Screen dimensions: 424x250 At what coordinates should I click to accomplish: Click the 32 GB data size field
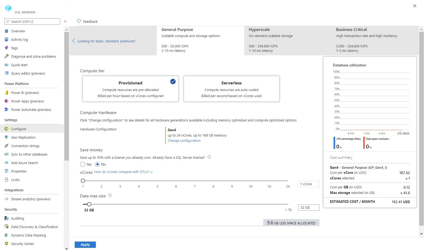[x=309, y=207]
